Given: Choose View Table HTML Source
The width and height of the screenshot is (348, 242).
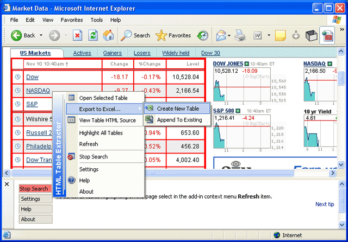Looking at the screenshot, I should point(107,120).
